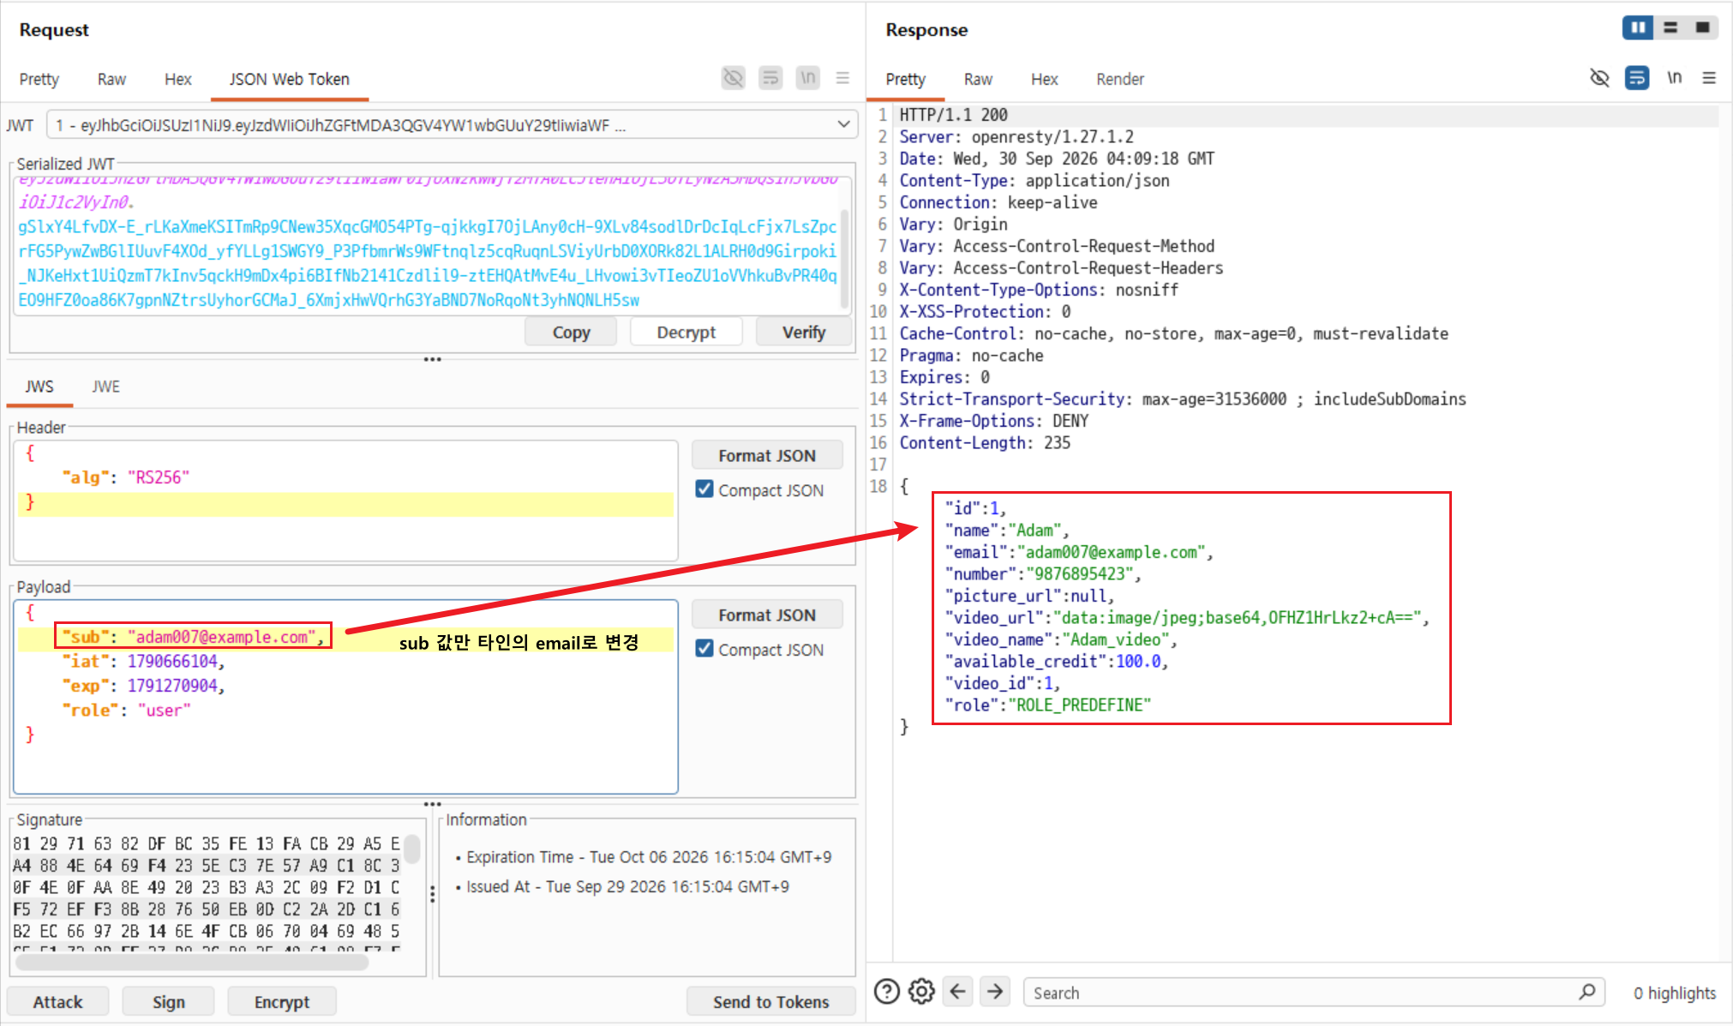This screenshot has width=1733, height=1026.
Task: Click the search magnifier icon
Action: 1586,992
